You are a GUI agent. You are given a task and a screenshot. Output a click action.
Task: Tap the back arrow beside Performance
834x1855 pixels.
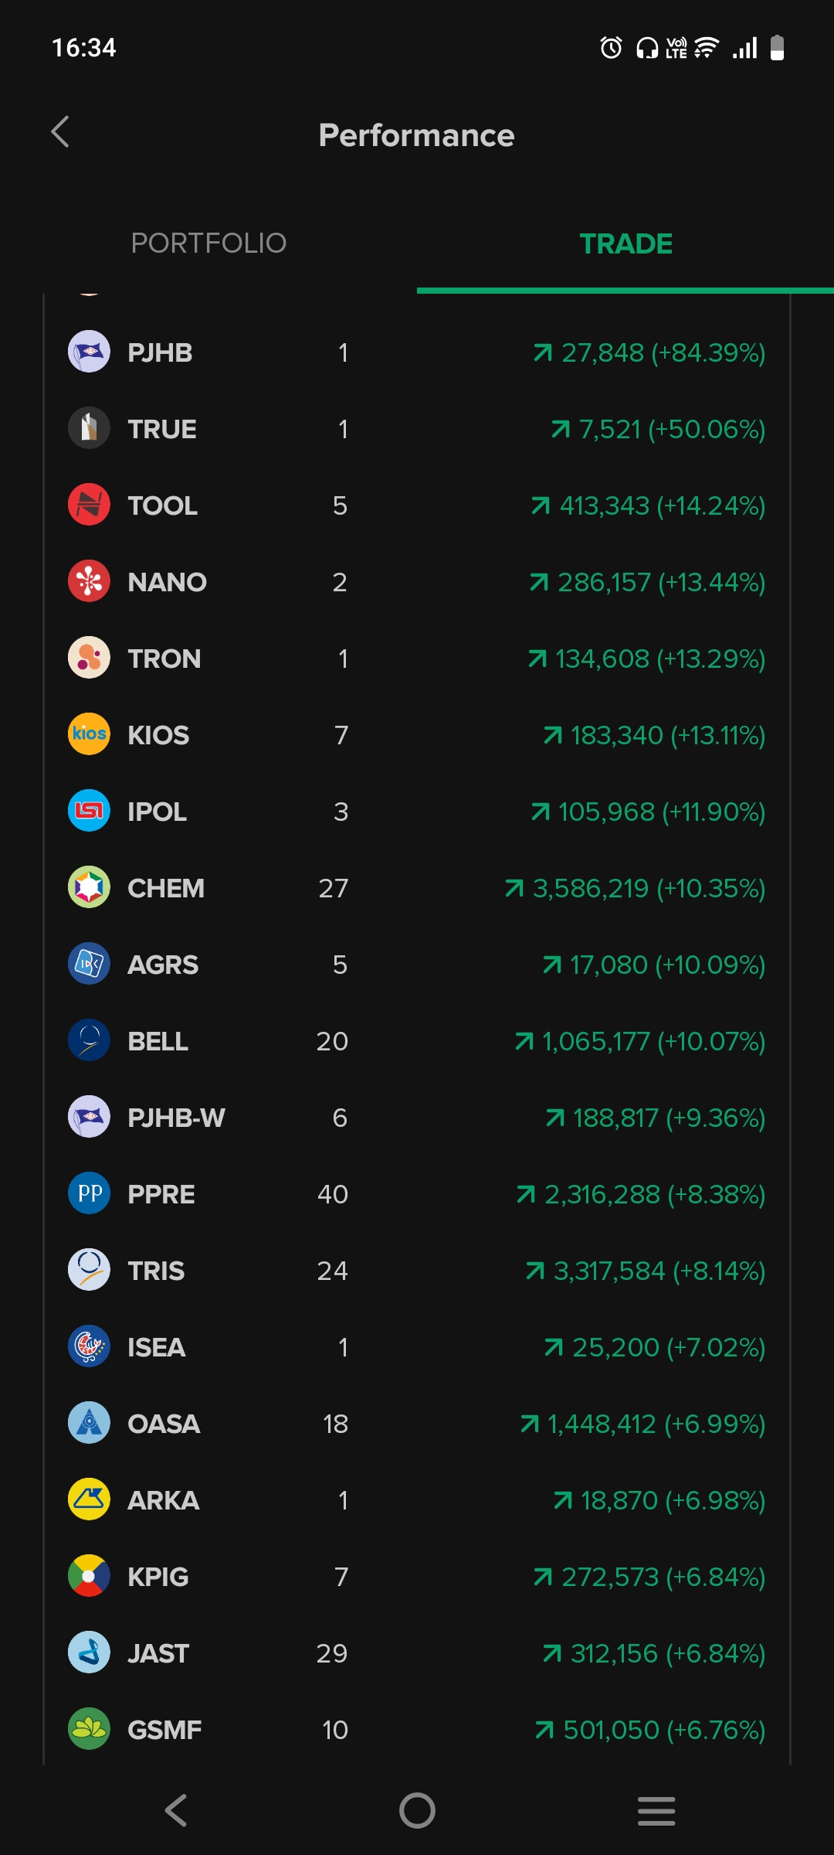[x=60, y=132]
